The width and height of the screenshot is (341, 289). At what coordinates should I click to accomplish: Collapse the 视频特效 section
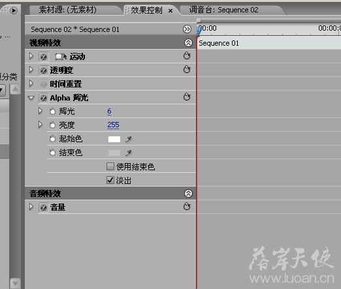click(x=188, y=42)
